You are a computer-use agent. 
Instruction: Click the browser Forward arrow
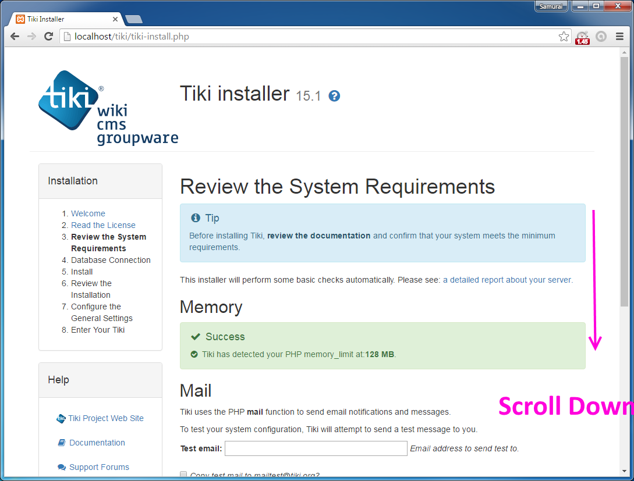[31, 36]
